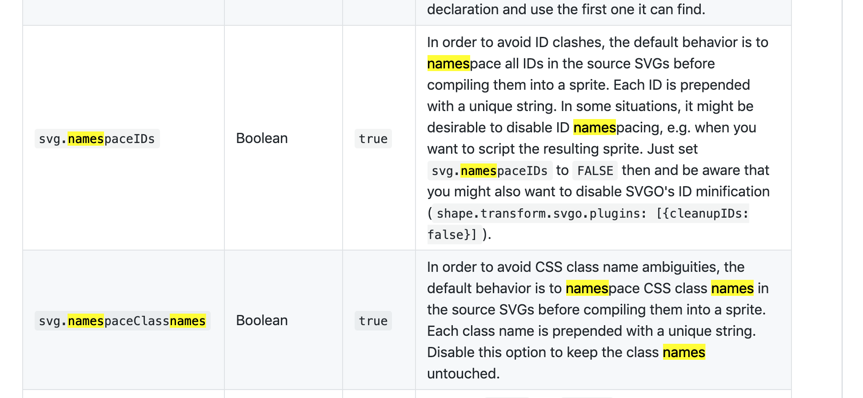
Task: Click the true default for svg.namespaceIDs
Action: tap(373, 139)
